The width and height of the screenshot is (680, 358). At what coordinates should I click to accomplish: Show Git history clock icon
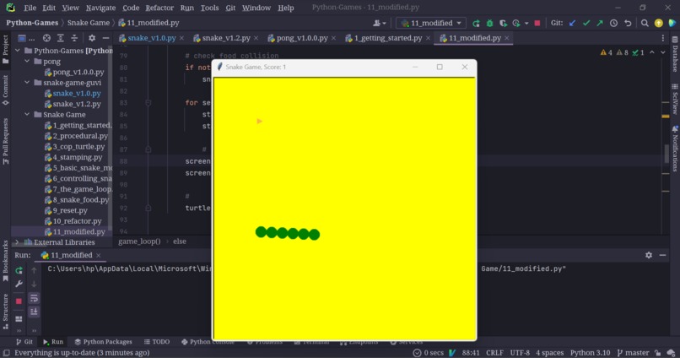(x=613, y=23)
